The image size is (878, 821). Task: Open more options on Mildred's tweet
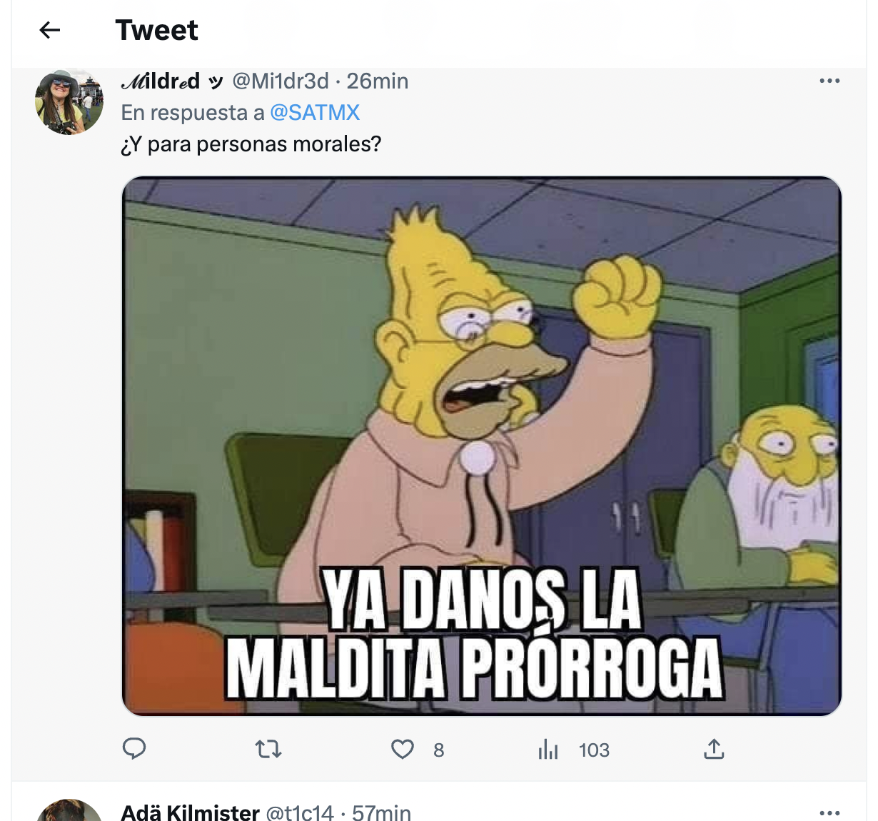click(829, 81)
